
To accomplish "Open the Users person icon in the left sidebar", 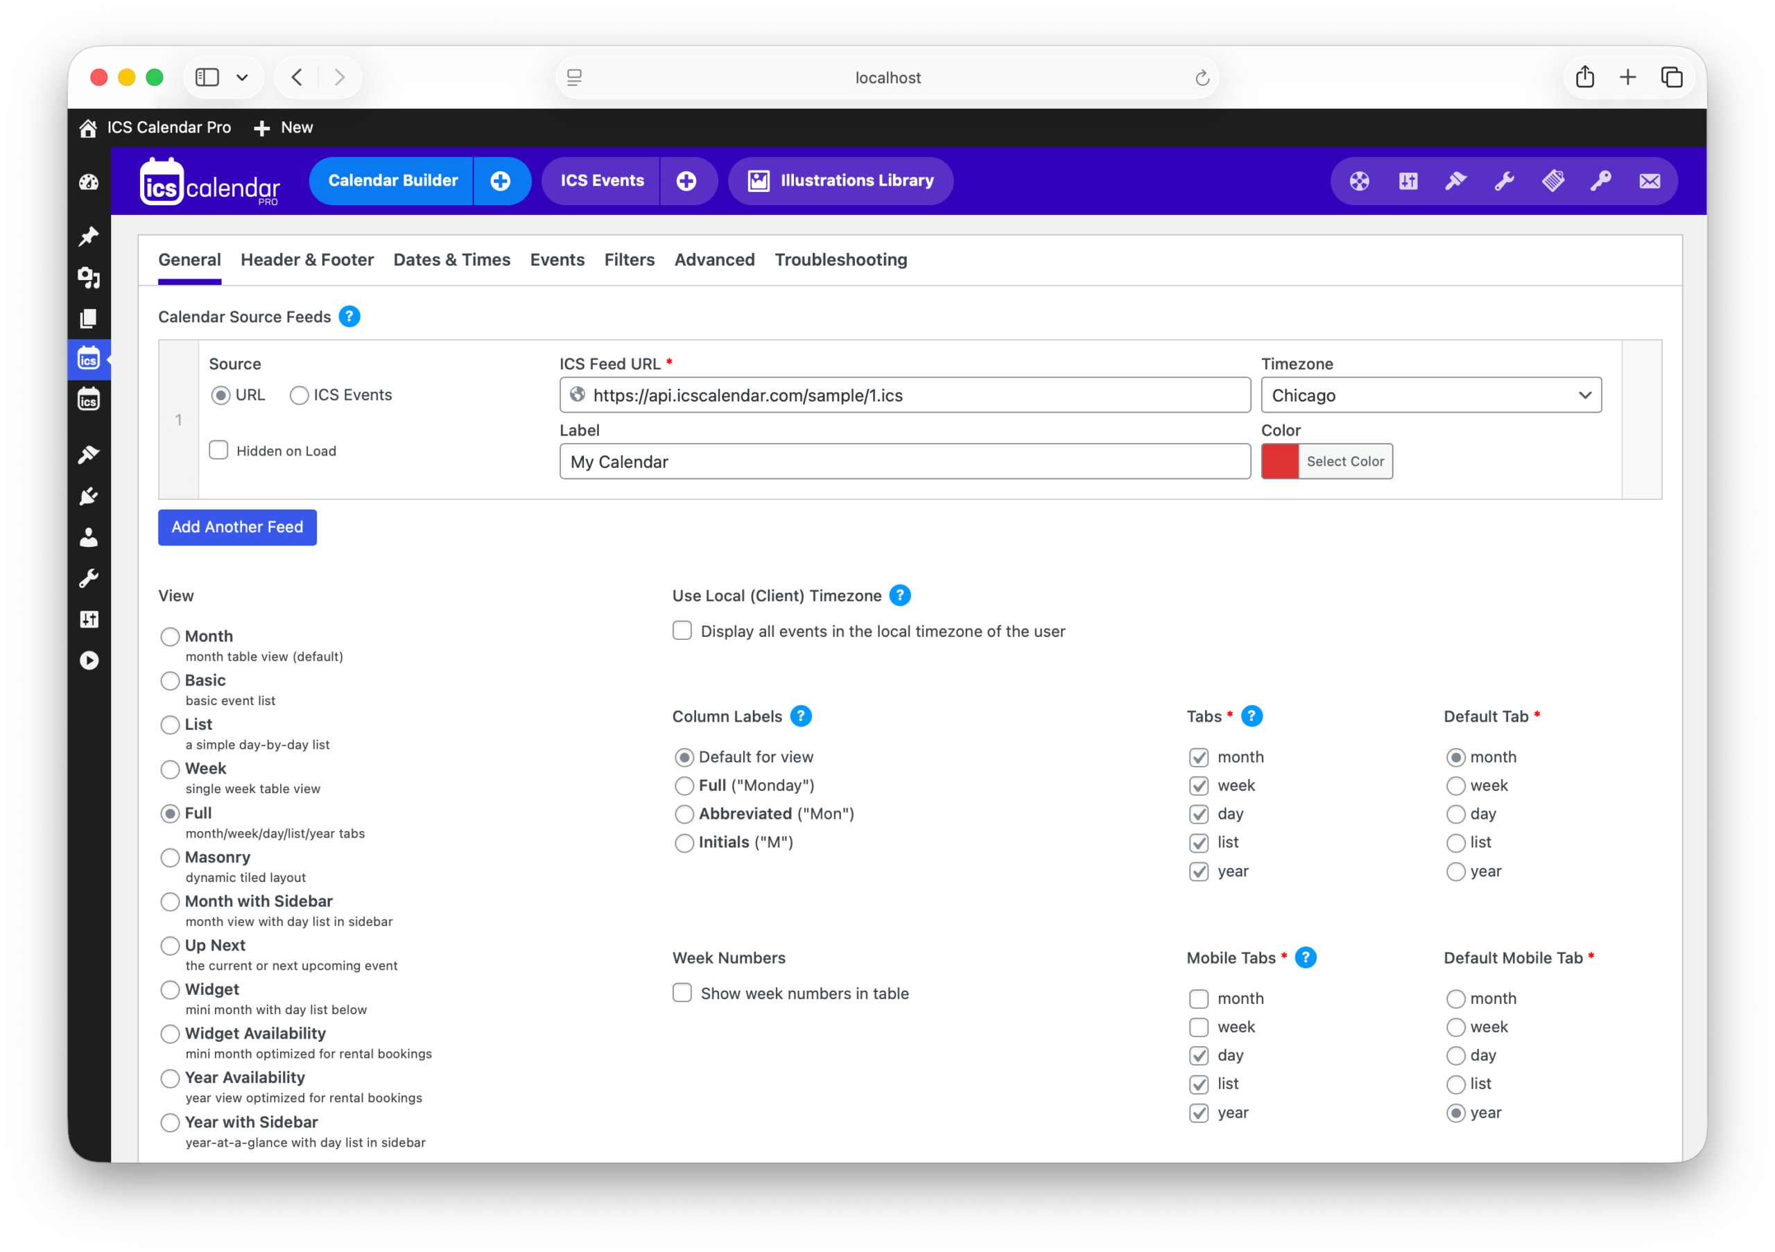I will pos(89,538).
